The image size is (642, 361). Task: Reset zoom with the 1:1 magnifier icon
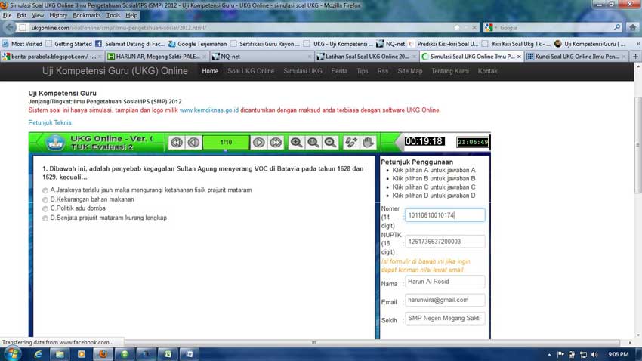pyautogui.click(x=313, y=142)
